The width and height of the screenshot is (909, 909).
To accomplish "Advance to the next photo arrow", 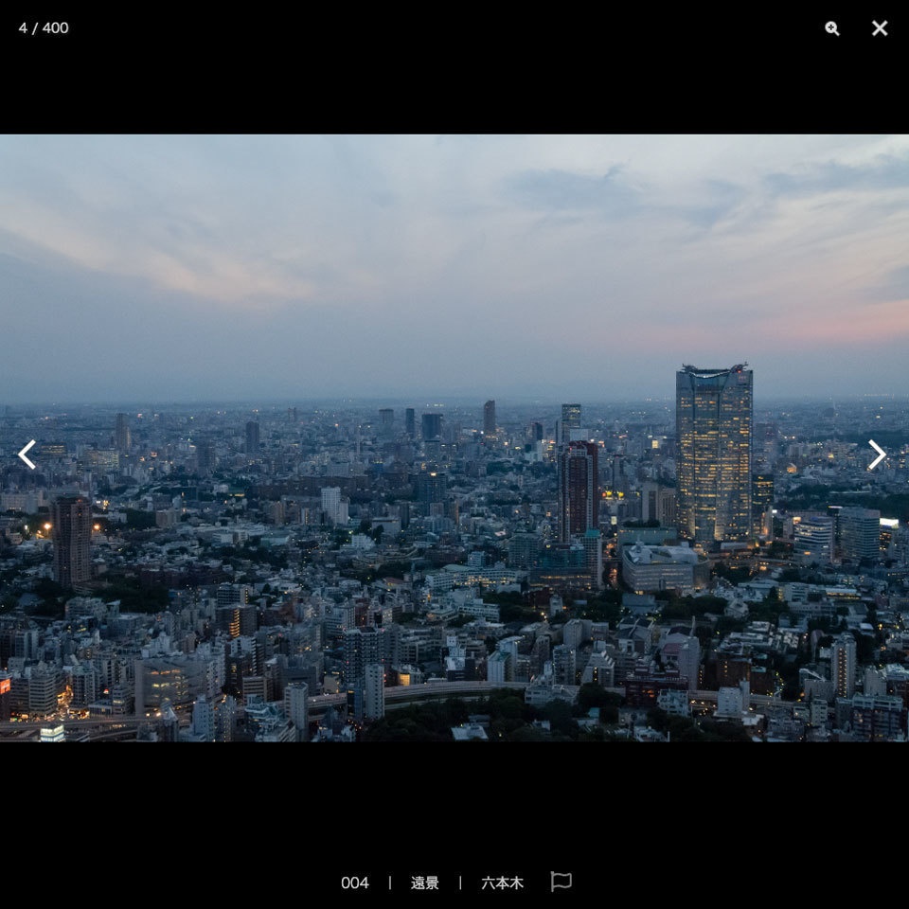I will [877, 454].
